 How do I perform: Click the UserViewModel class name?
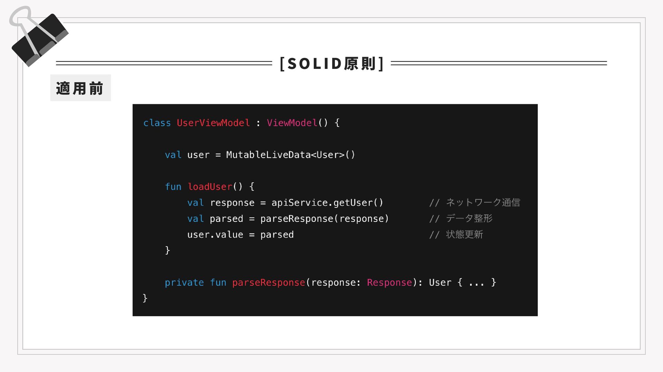tap(213, 123)
